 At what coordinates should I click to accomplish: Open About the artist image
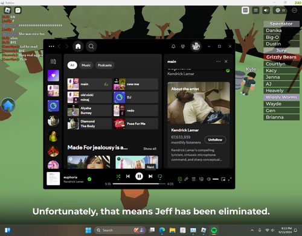pyautogui.click(x=199, y=103)
